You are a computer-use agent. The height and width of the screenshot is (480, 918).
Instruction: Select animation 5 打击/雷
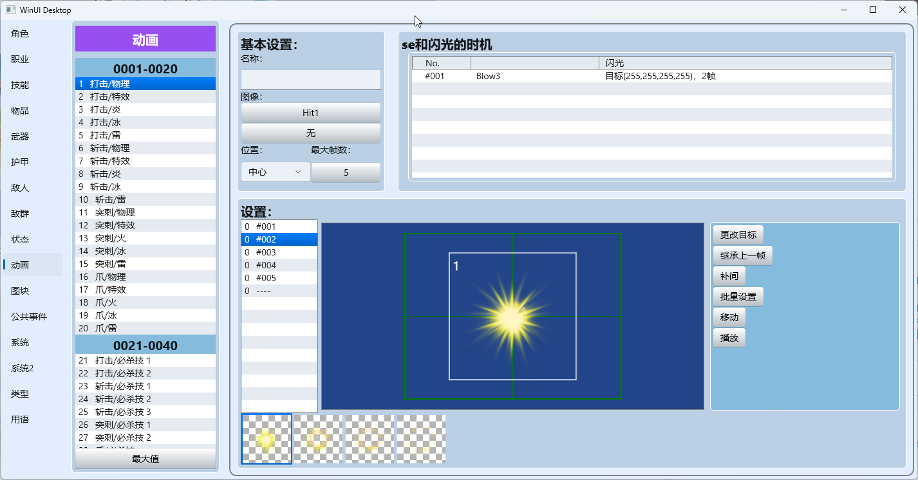coord(145,135)
